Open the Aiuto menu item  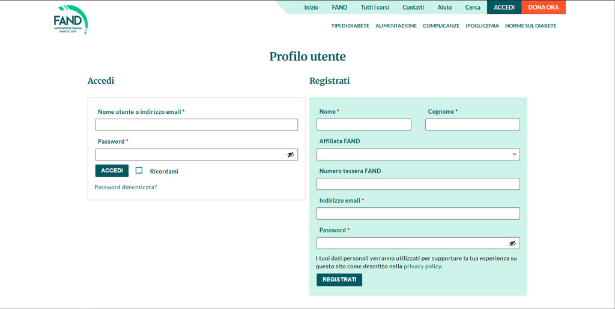click(444, 7)
